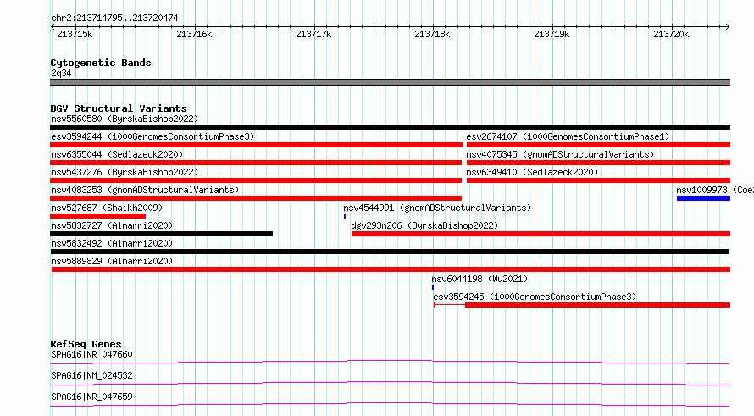Click the red esv3594244 variant bar
Screen dimensions: 754x416
[257, 145]
